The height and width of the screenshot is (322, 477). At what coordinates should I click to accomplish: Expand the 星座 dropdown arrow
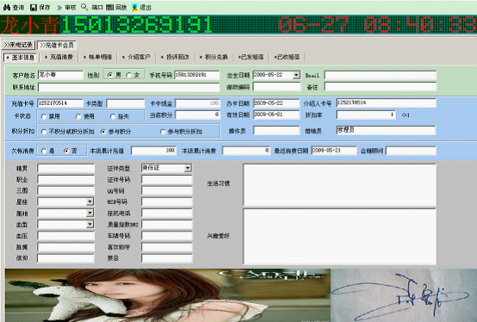pyautogui.click(x=90, y=201)
